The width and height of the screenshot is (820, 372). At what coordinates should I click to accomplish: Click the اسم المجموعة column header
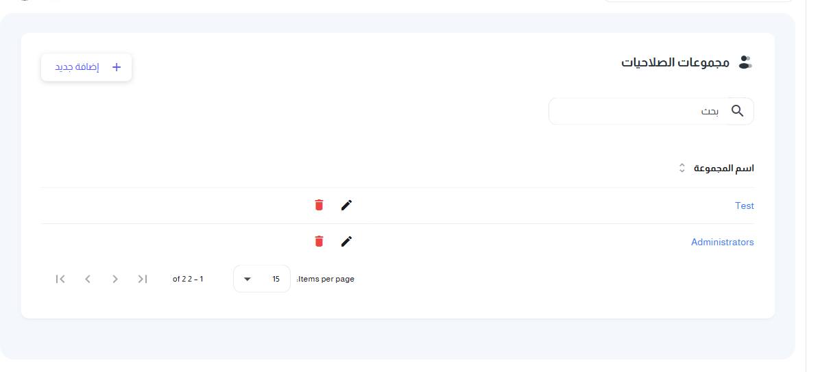point(724,169)
